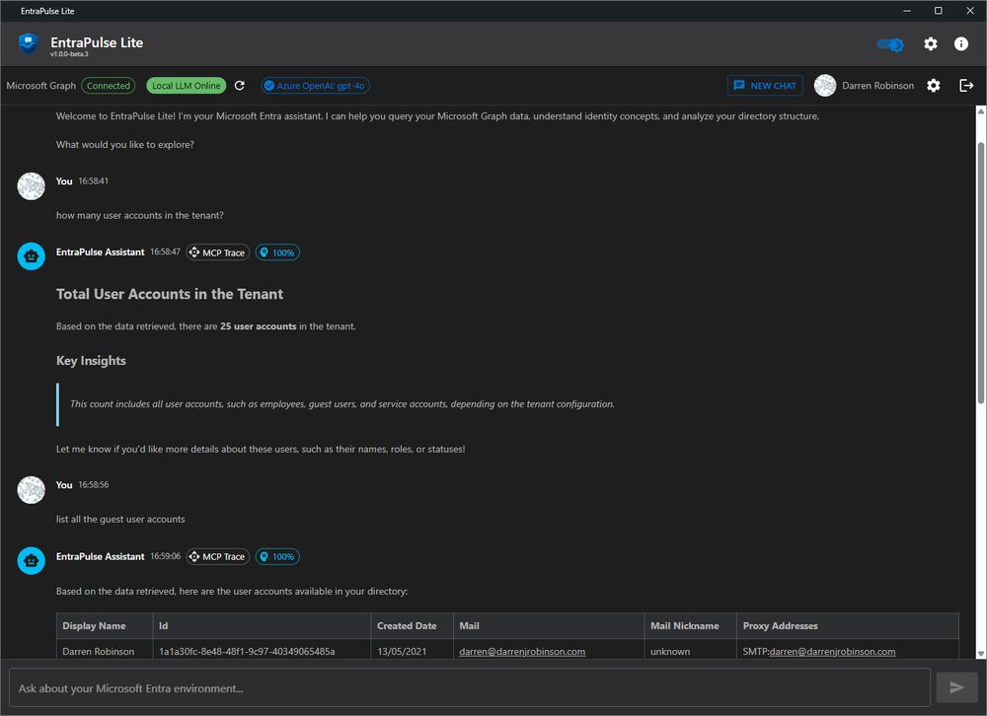Screen dimensions: 987x716
Task: Click Darren Robinson's profile avatar in header
Action: (824, 86)
